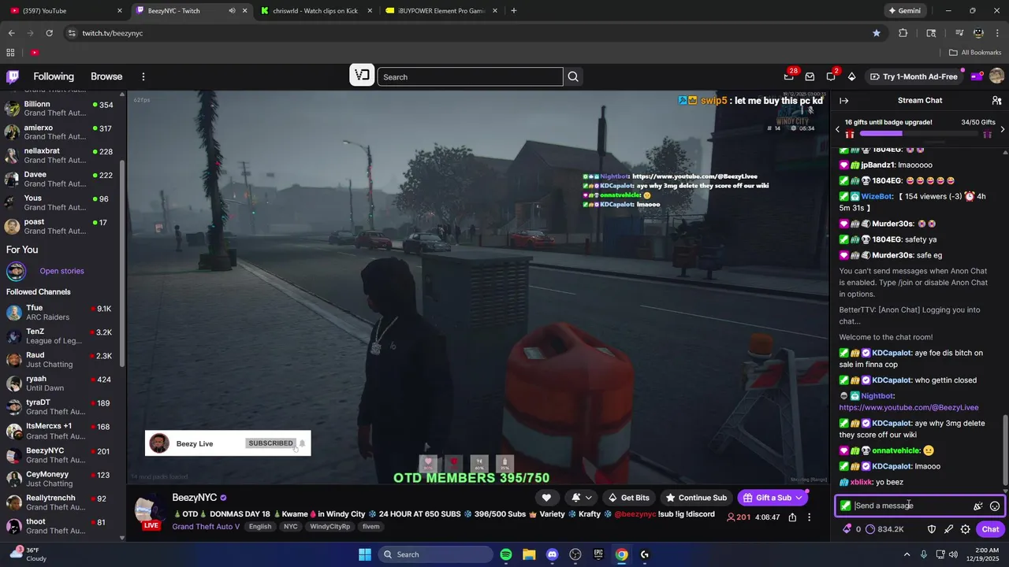
Task: Click the Get Bits diamond icon in top bar
Action: [x=851, y=76]
